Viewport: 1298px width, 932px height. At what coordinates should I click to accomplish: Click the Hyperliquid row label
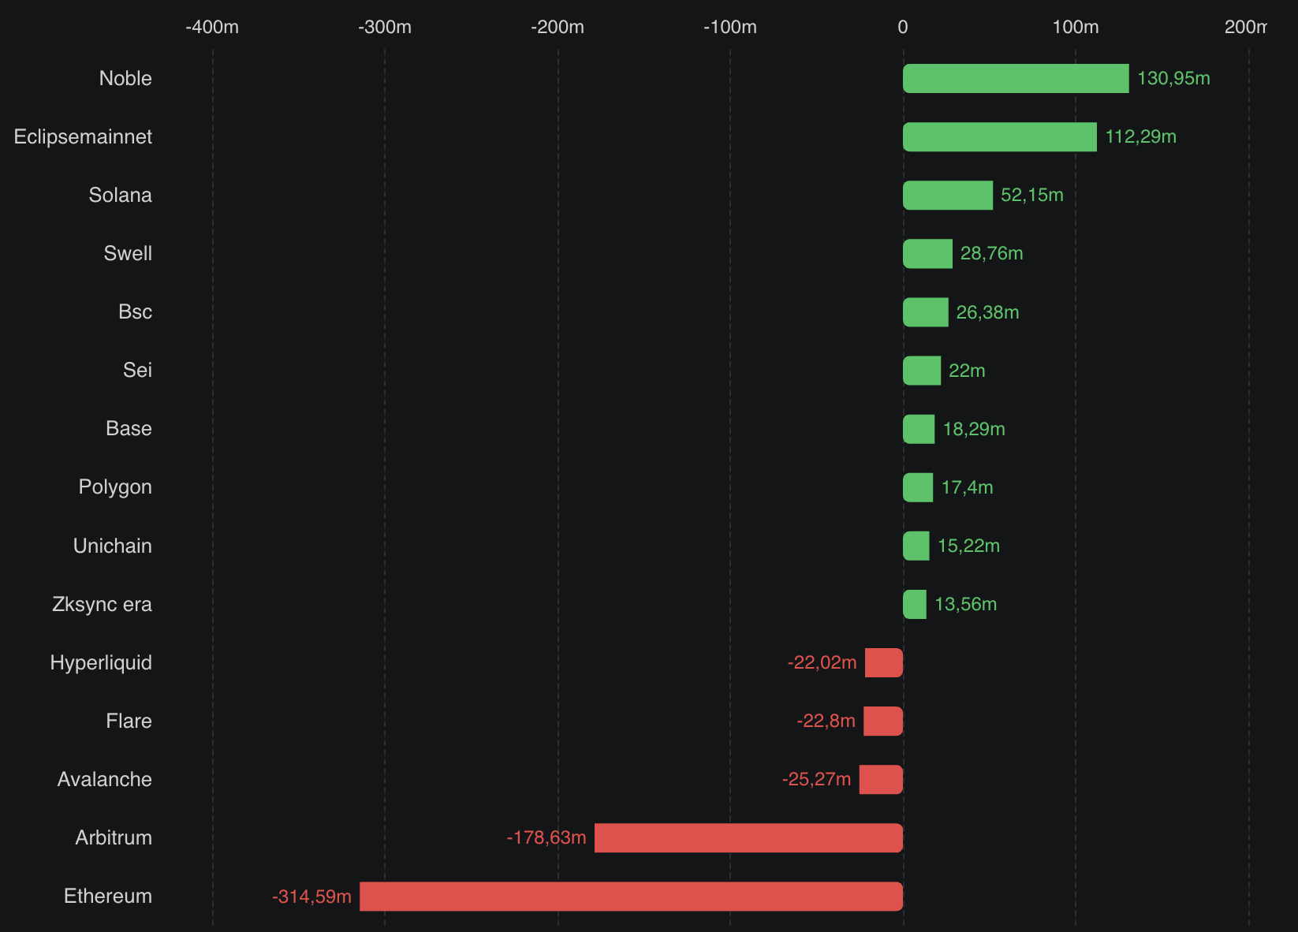[101, 663]
